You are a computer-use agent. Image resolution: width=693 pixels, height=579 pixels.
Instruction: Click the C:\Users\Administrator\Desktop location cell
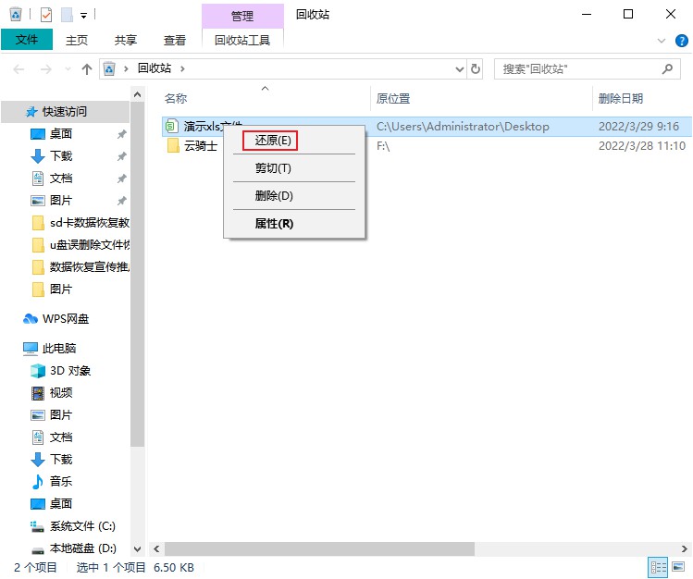[463, 127]
